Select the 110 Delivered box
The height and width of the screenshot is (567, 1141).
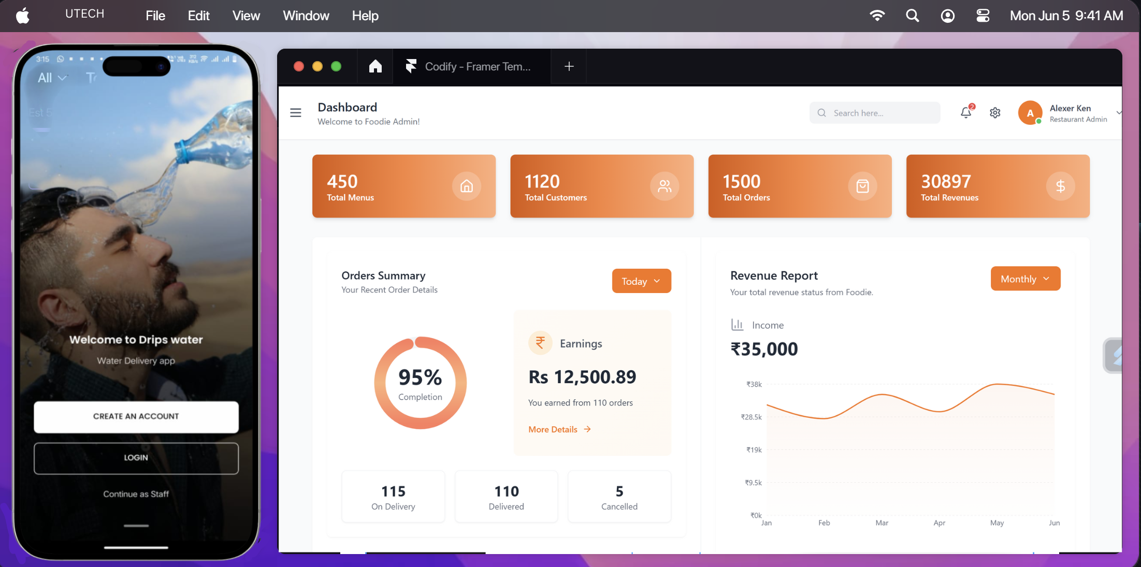pyautogui.click(x=506, y=497)
